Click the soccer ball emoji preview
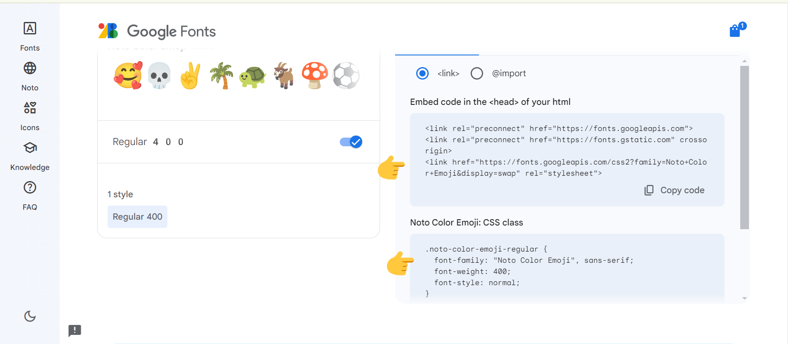The image size is (788, 344). [346, 75]
